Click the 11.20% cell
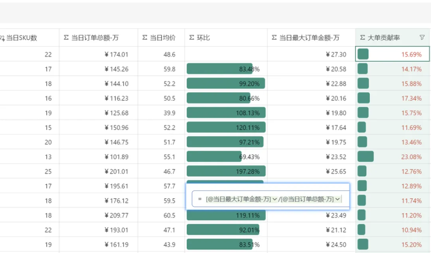This screenshot has width=431, height=253. 393,215
